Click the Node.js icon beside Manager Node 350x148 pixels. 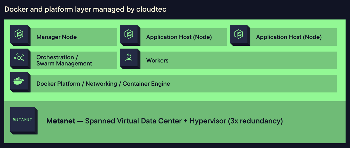point(19,34)
